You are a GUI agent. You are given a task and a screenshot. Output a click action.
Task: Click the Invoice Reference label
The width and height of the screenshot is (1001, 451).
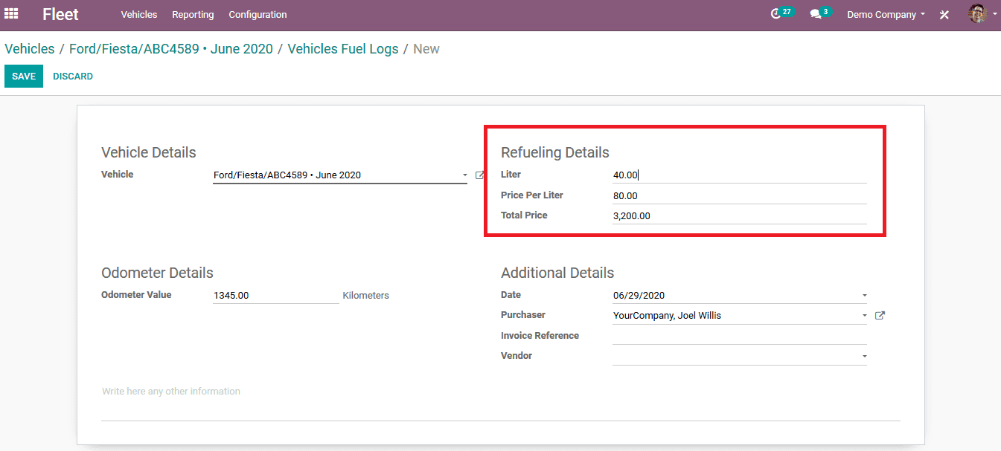(540, 336)
